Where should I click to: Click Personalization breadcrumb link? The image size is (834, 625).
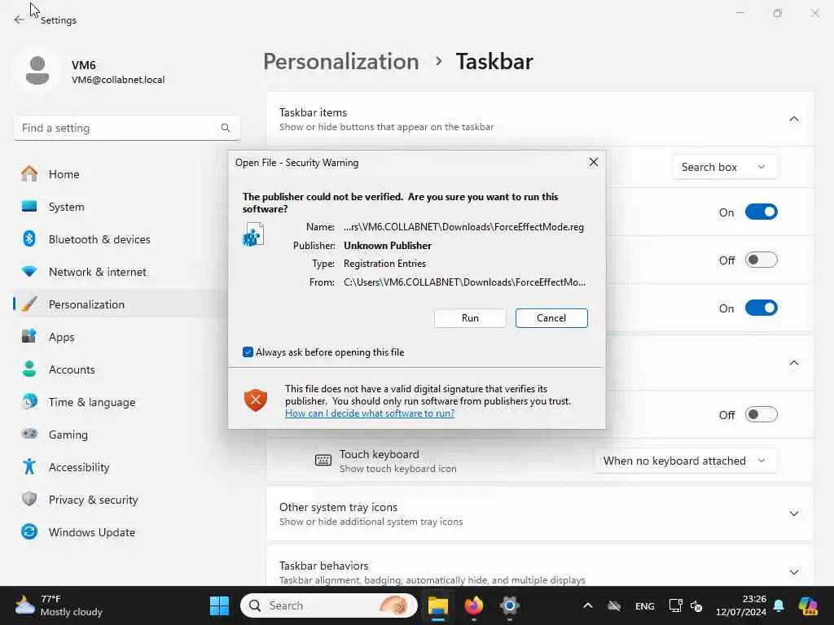pos(341,62)
